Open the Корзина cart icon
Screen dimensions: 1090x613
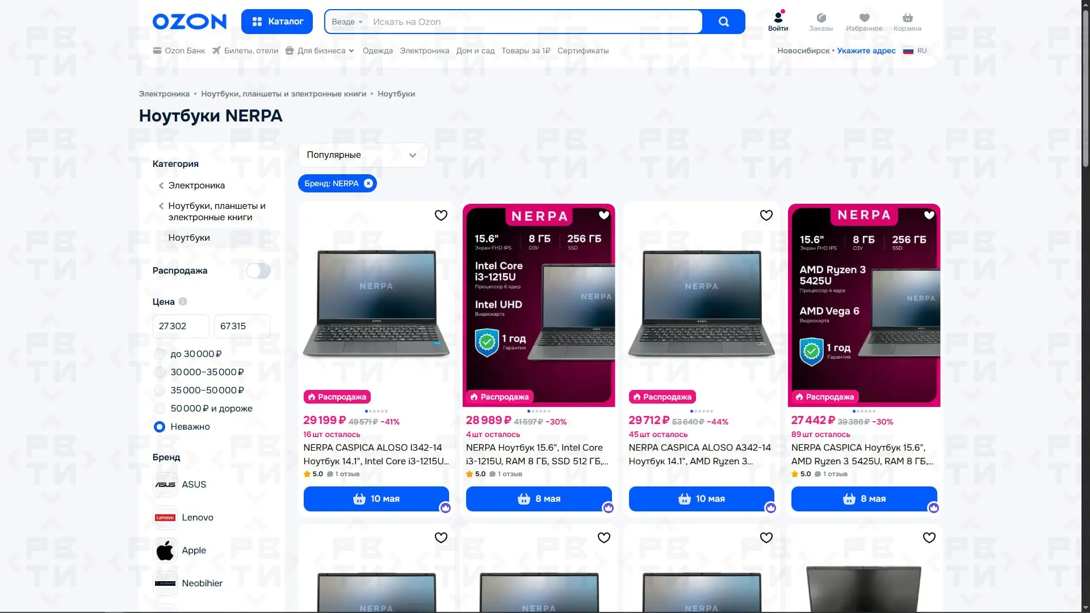[x=907, y=22]
